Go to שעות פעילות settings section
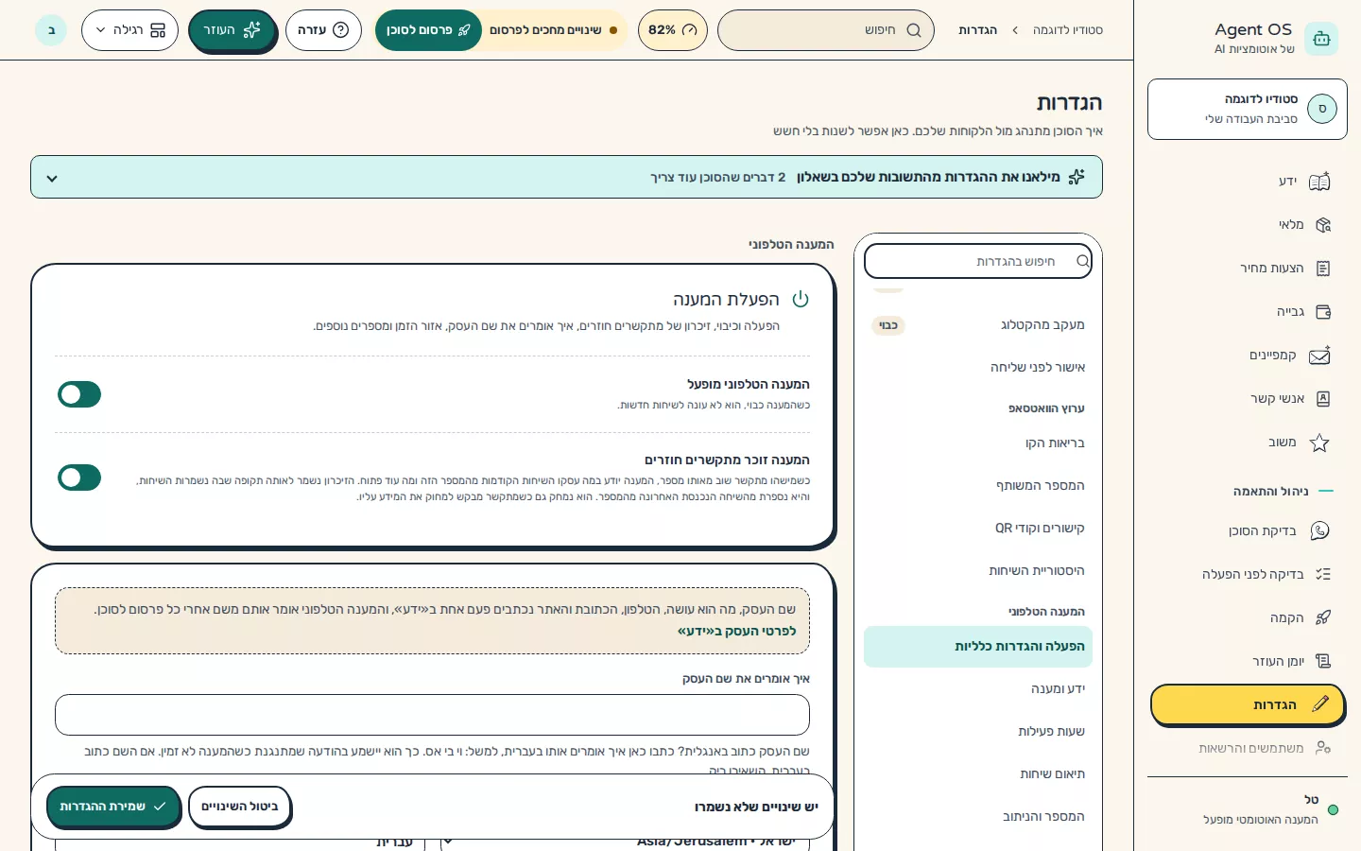Viewport: 1361px width, 851px height. click(978, 732)
